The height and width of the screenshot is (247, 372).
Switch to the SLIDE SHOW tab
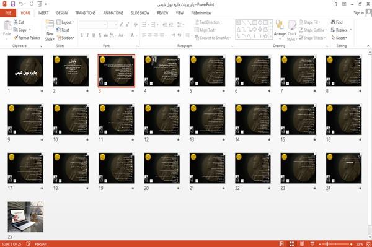140,13
